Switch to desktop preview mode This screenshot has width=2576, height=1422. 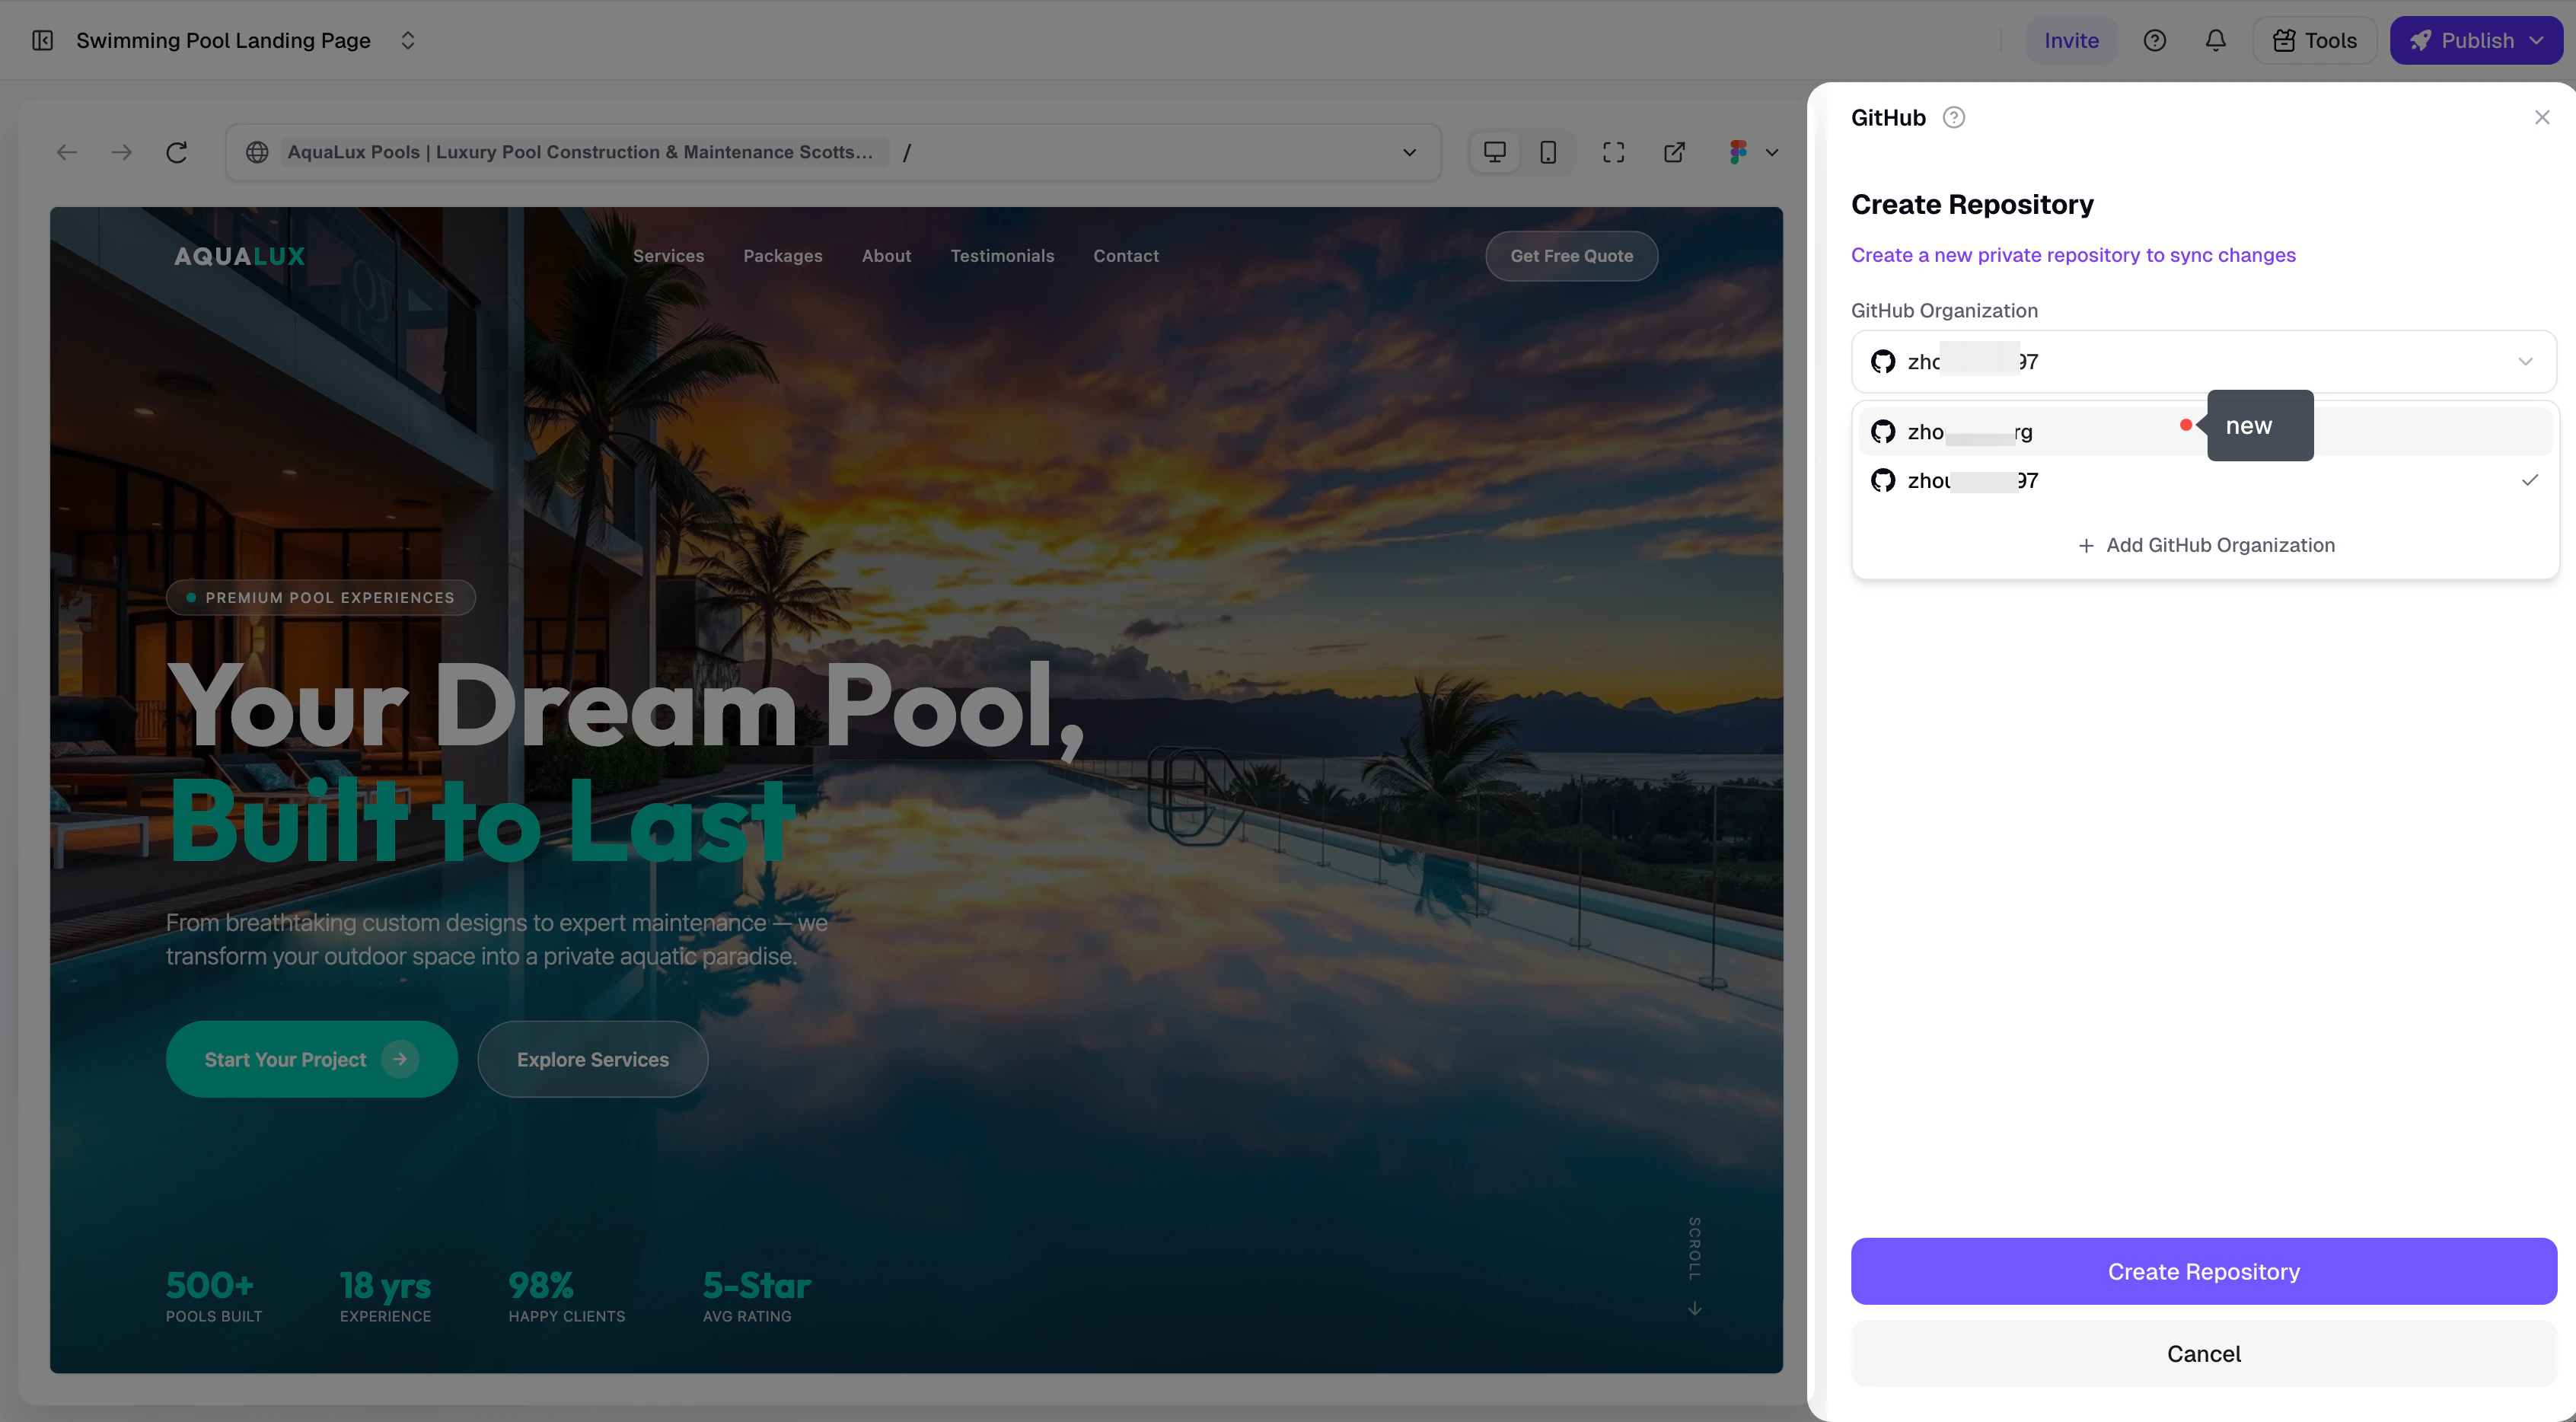tap(1494, 152)
